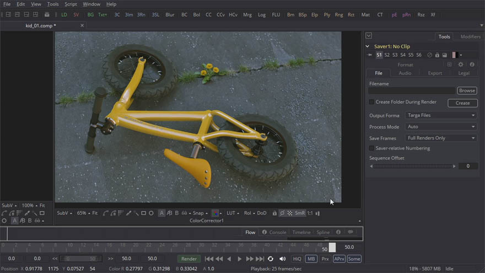This screenshot has width=485, height=273.
Task: Click the Xf Transform tool shortcut
Action: point(433,14)
